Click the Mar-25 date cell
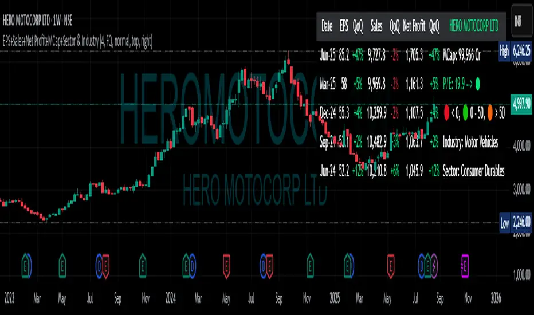This screenshot has height=315, width=534. point(328,84)
